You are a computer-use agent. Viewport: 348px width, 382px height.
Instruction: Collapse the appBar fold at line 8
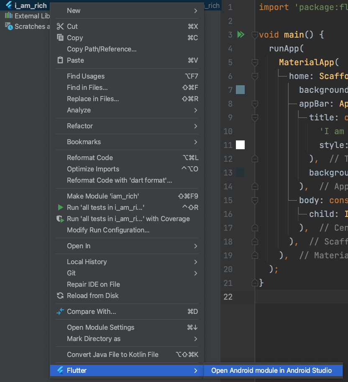pyautogui.click(x=255, y=104)
